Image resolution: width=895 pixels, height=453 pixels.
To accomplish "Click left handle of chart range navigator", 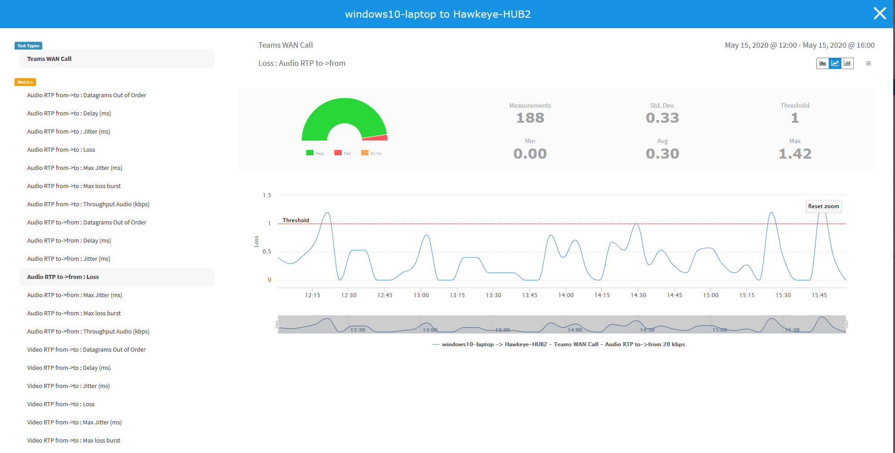I will coord(278,324).
